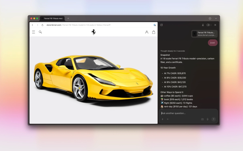
Task: Click the Snapshot heading
Action: pyautogui.click(x=165, y=55)
